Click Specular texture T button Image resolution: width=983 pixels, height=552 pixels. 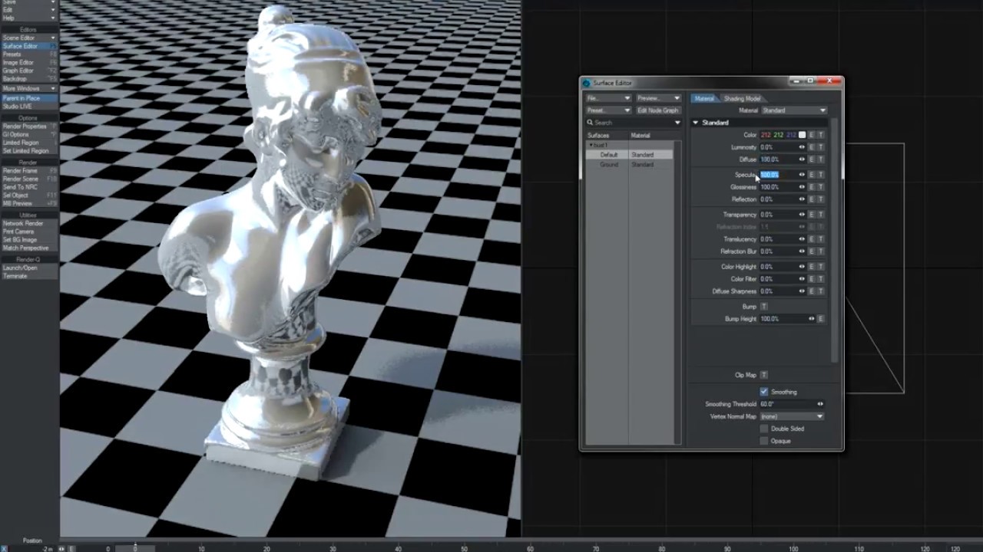point(821,175)
